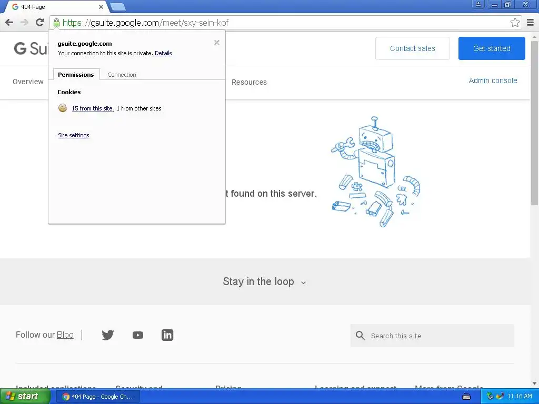Image resolution: width=539 pixels, height=404 pixels.
Task: Click 'found on this server.' text
Action: pyautogui.click(x=274, y=194)
